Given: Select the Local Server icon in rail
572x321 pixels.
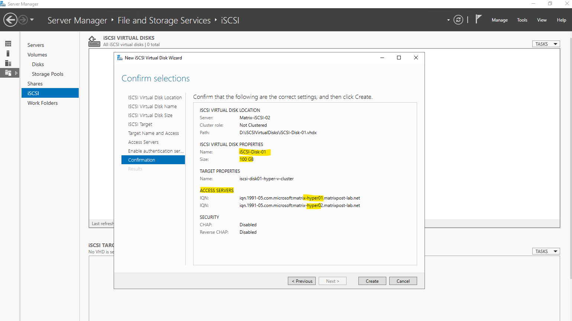Looking at the screenshot, I should coord(8,53).
